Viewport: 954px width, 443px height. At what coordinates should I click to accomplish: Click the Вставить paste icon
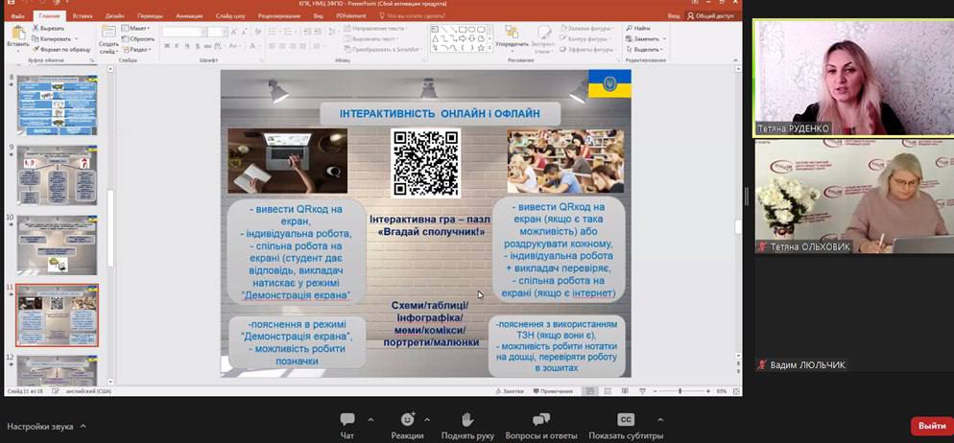[17, 35]
